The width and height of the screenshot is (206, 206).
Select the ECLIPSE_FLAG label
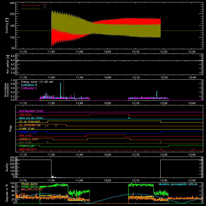click(x=28, y=132)
